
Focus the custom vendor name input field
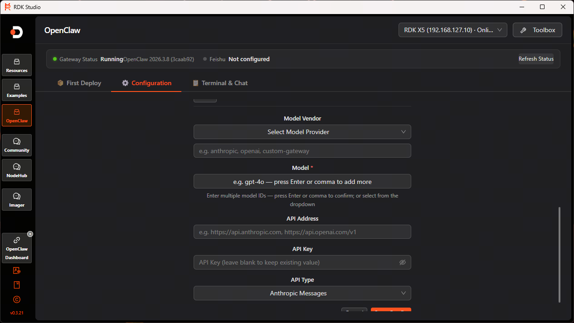point(302,151)
